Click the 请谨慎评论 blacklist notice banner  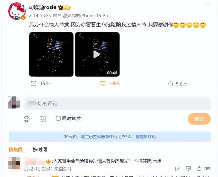pos(110,137)
